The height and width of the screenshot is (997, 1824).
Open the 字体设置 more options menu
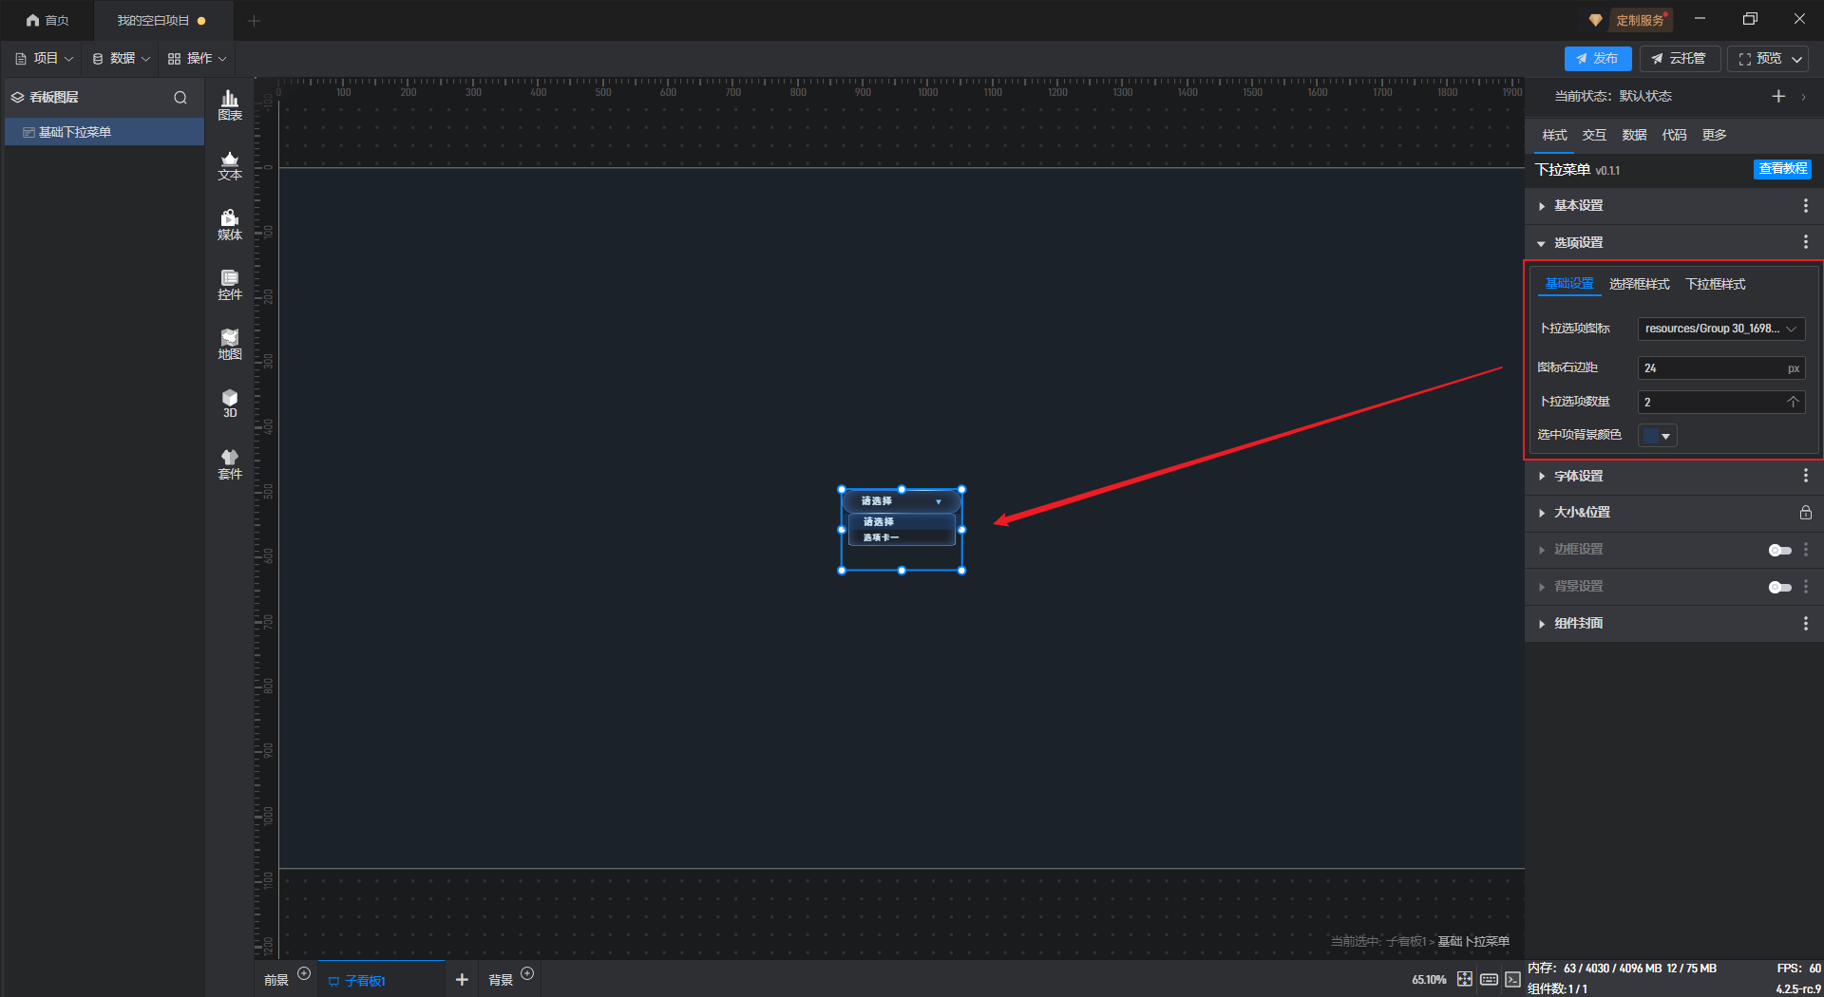[x=1806, y=476]
